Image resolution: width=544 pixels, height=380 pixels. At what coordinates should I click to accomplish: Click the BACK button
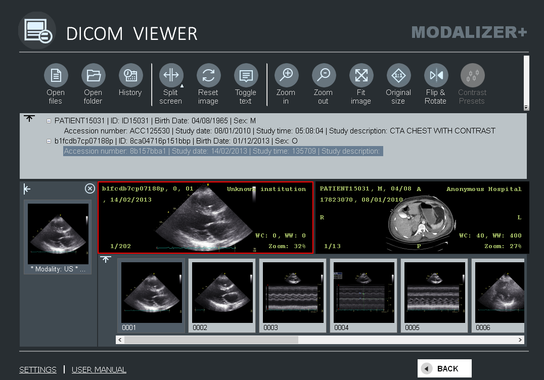(444, 368)
